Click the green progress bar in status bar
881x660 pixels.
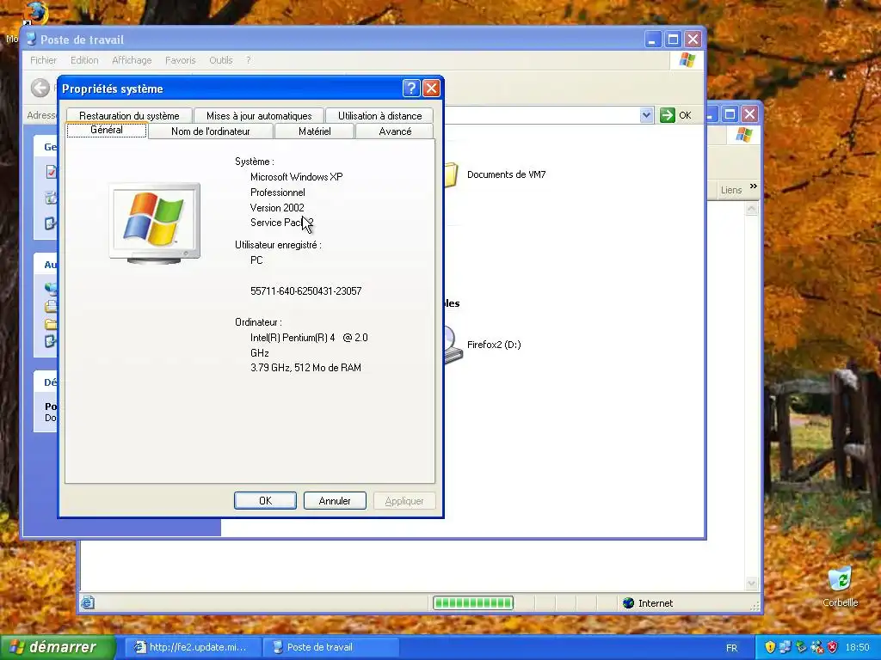tap(473, 603)
